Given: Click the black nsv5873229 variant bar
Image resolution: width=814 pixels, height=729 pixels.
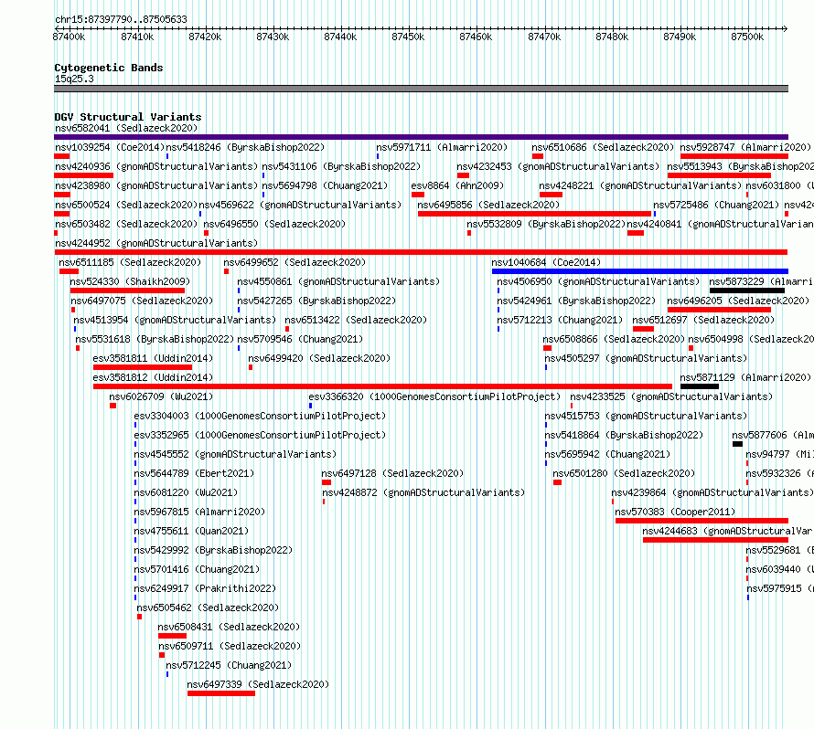Looking at the screenshot, I should click(x=747, y=291).
